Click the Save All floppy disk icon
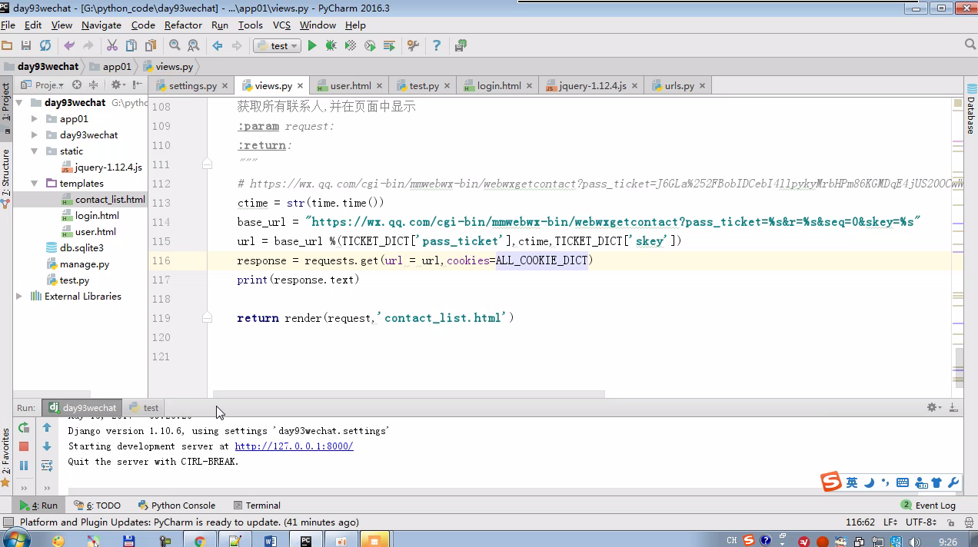 click(x=26, y=46)
